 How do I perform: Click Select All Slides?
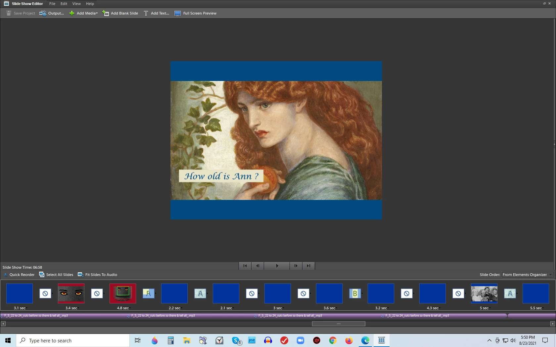pyautogui.click(x=56, y=275)
